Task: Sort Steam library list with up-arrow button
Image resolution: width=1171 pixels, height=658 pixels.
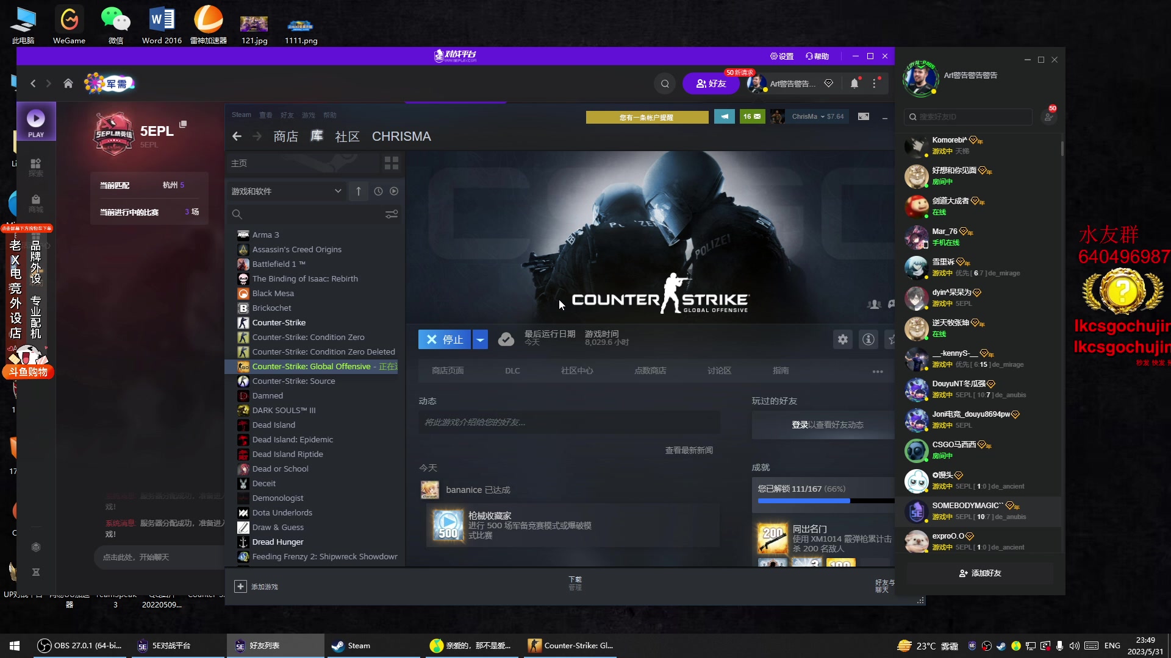Action: (359, 191)
